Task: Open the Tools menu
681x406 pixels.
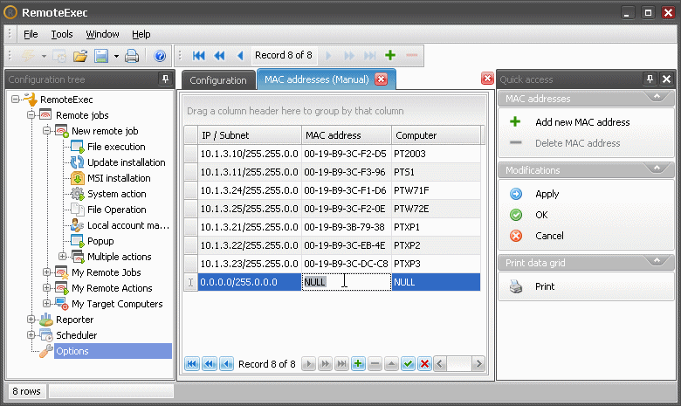Action: pos(62,34)
